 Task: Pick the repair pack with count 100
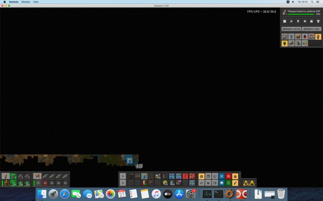click(x=158, y=176)
